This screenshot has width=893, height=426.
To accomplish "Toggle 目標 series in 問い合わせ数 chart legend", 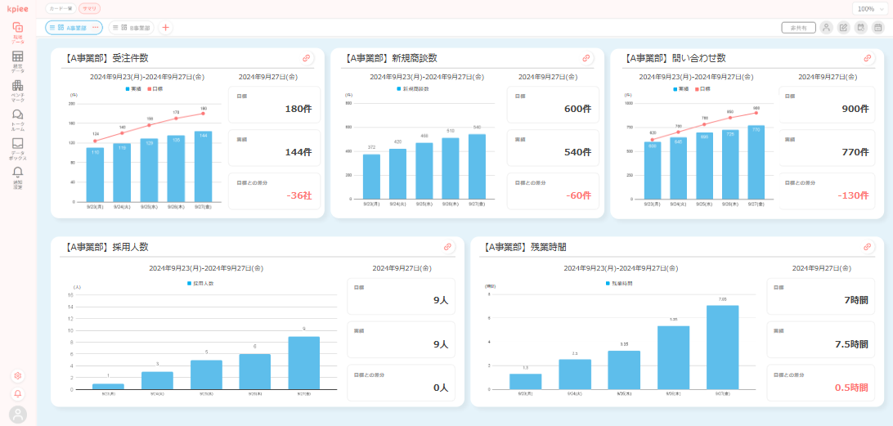I will pyautogui.click(x=702, y=88).
